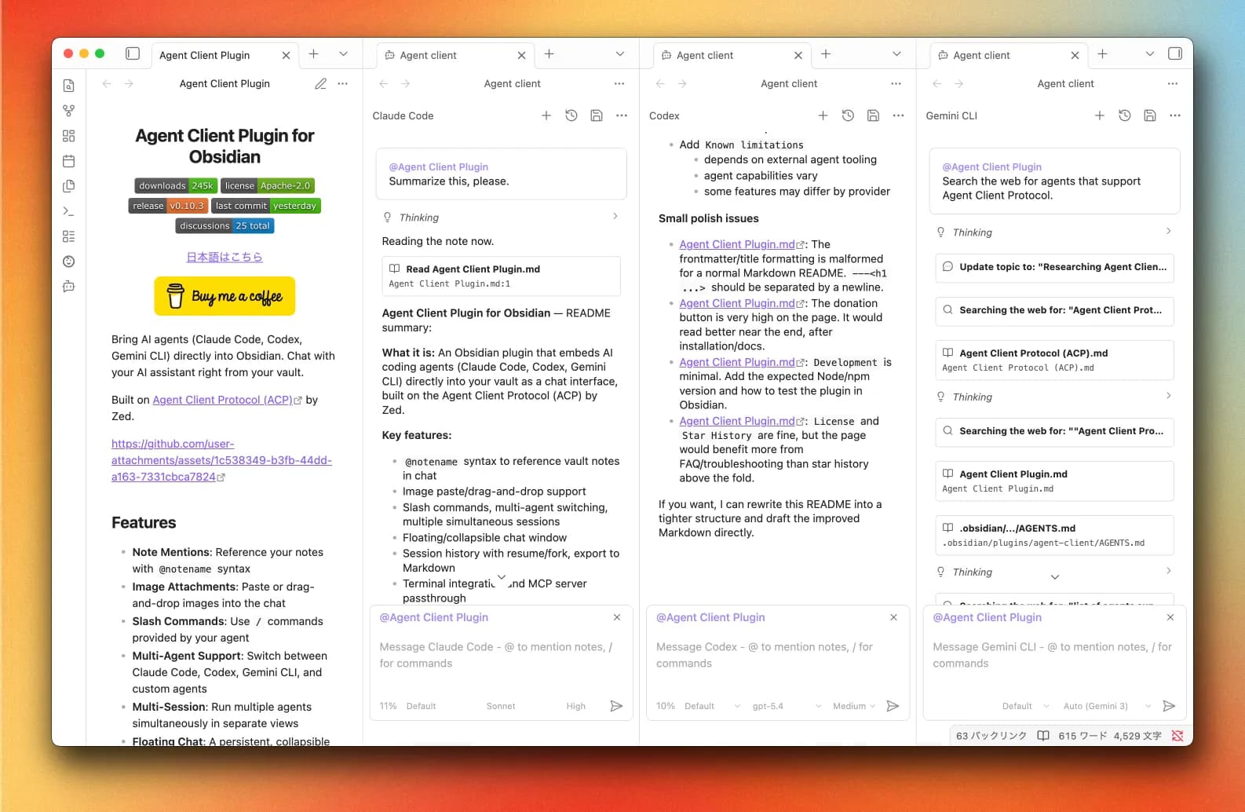Toggle the reading view book icon in the status bar
Screen dimensions: 1245x812
tap(1043, 736)
